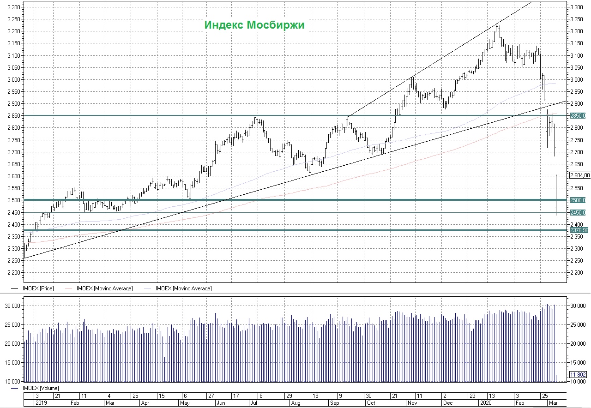Click the 'Apr' month label on the time axis

[145, 403]
